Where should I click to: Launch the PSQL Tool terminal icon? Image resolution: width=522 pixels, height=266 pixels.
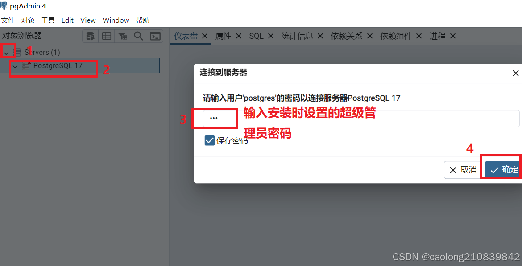[155, 36]
